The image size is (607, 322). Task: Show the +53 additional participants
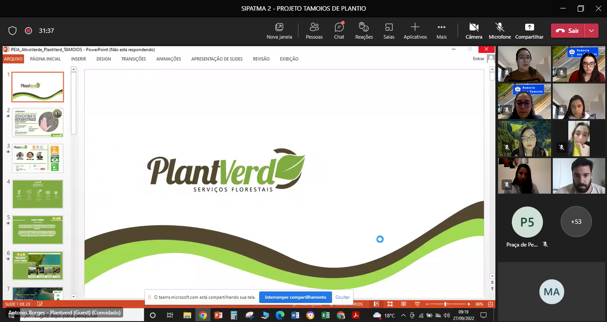pyautogui.click(x=576, y=222)
